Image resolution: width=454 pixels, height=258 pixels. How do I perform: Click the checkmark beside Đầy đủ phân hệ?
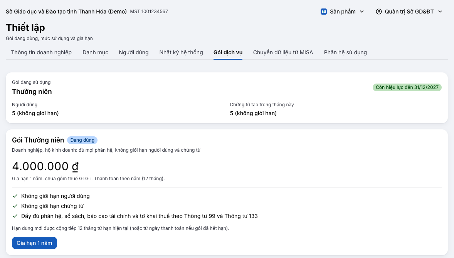[15, 216]
